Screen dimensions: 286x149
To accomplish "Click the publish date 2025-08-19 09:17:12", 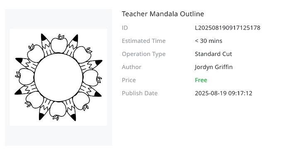I will tap(223, 93).
